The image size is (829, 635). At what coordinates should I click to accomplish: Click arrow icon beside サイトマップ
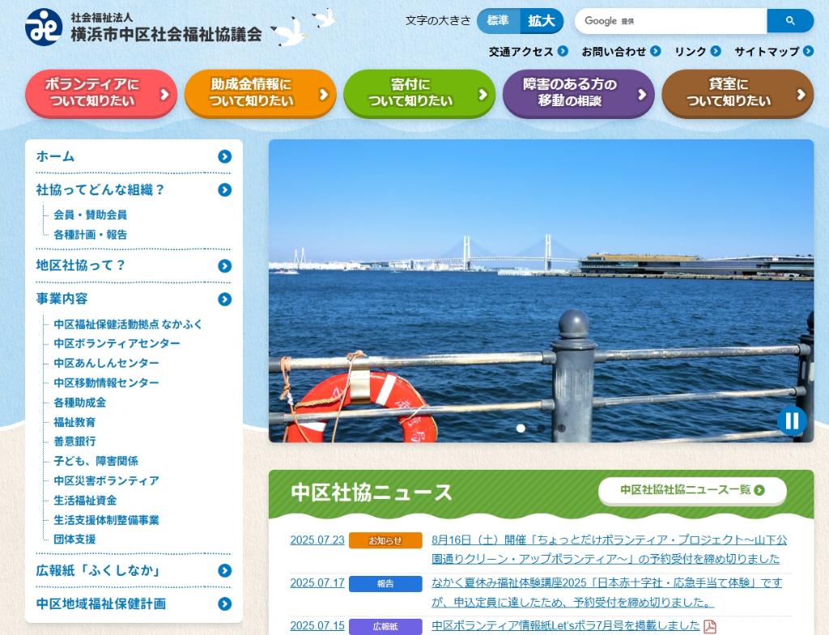tap(807, 52)
